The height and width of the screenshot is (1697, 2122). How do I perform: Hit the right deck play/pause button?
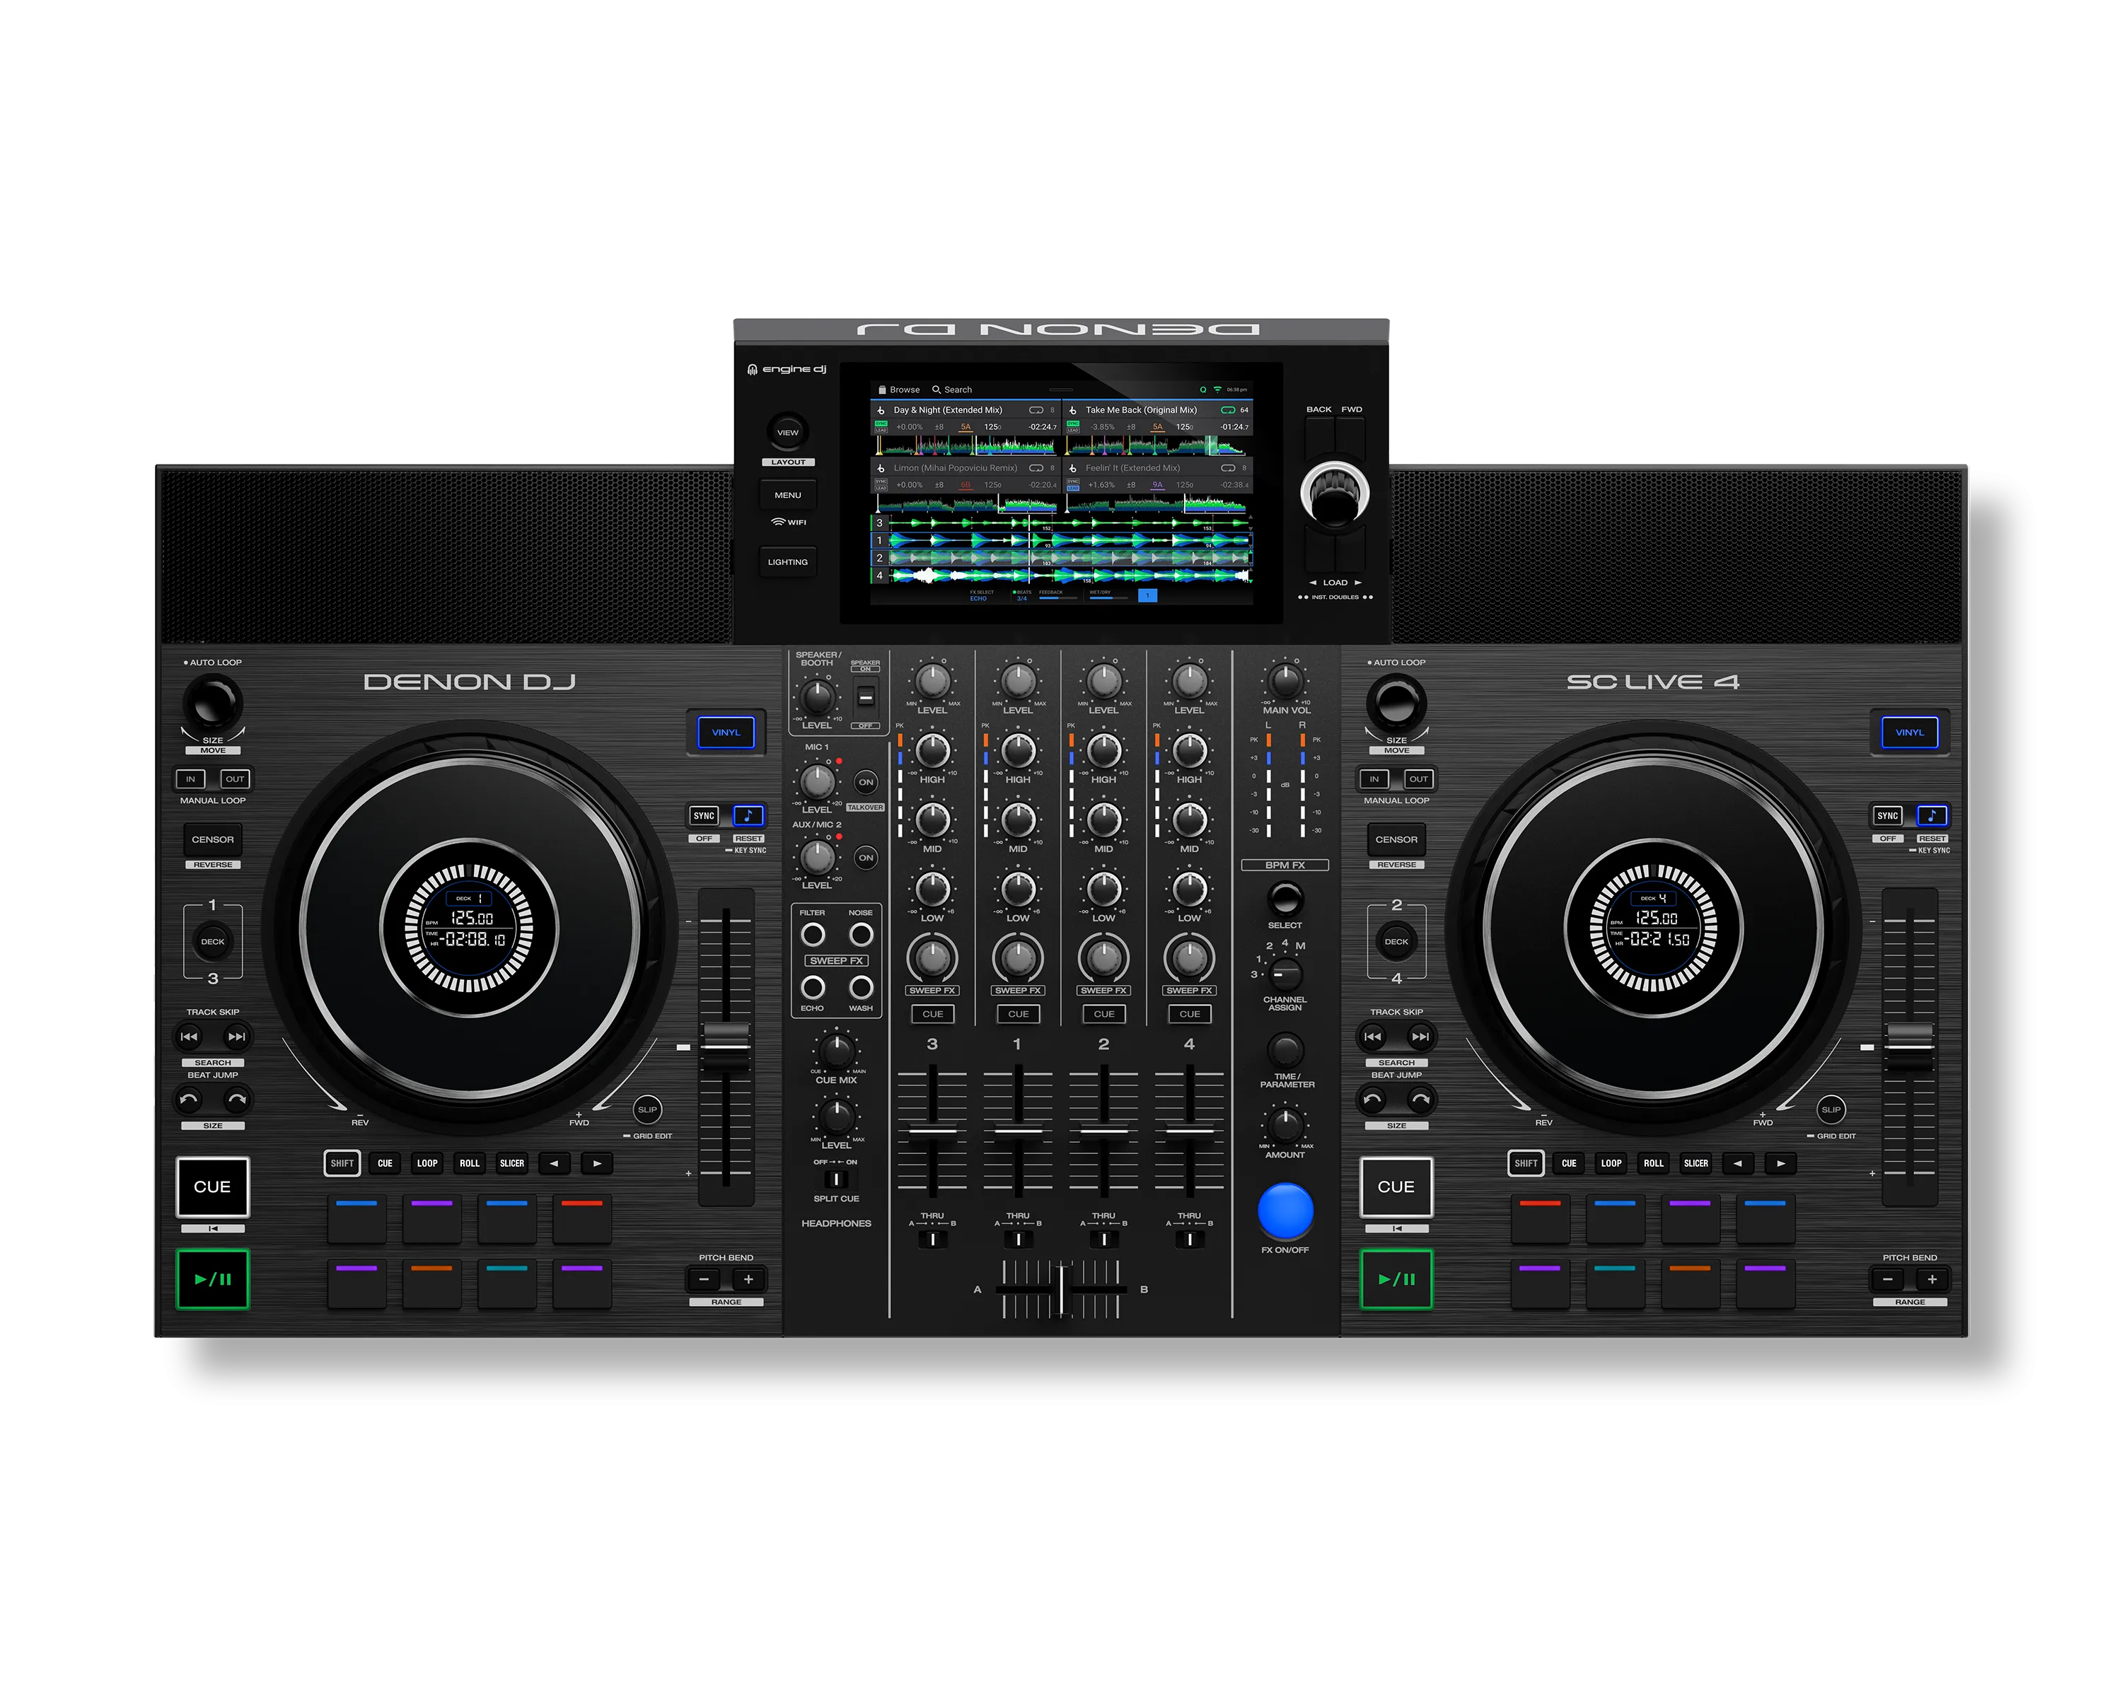[x=1396, y=1279]
